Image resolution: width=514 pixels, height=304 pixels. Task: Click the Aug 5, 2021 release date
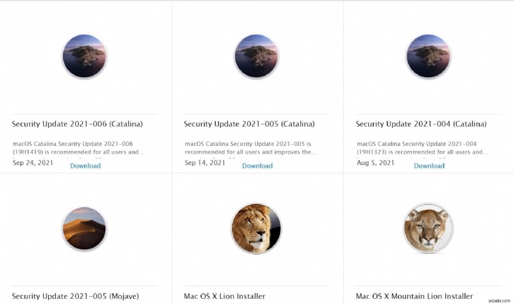375,163
